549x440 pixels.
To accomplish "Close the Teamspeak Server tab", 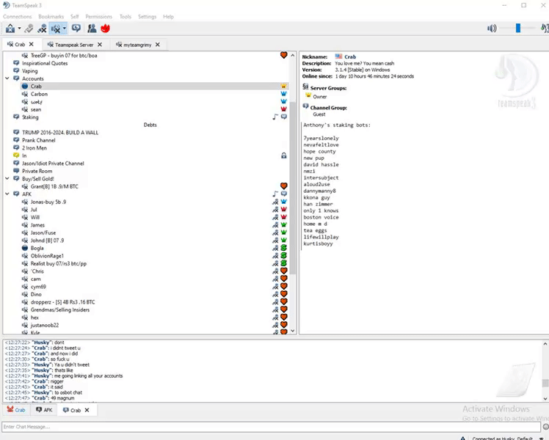I will click(x=100, y=45).
